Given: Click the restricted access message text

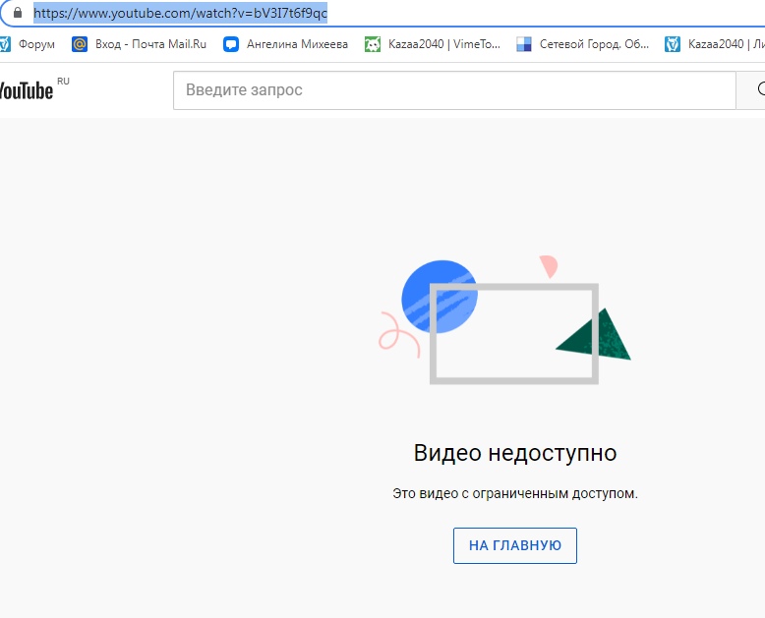Looking at the screenshot, I should (515, 493).
